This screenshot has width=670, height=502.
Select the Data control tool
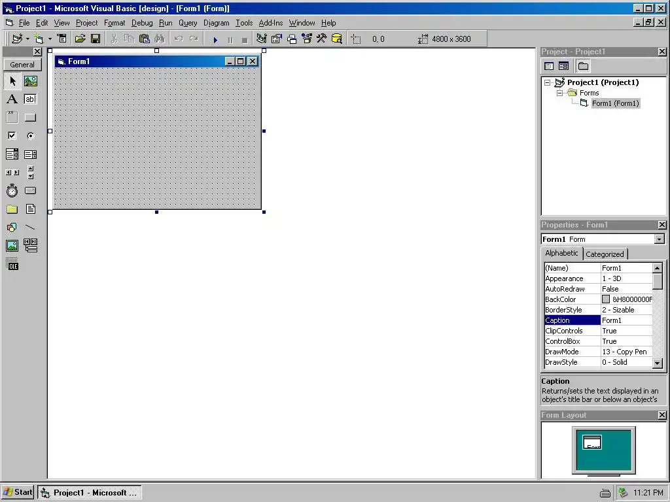(x=30, y=246)
